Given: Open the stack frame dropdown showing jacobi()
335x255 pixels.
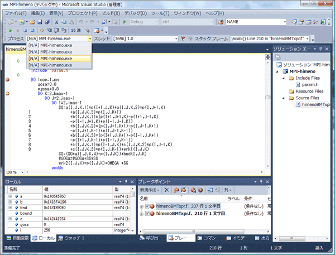Looking at the screenshot, I should point(308,39).
